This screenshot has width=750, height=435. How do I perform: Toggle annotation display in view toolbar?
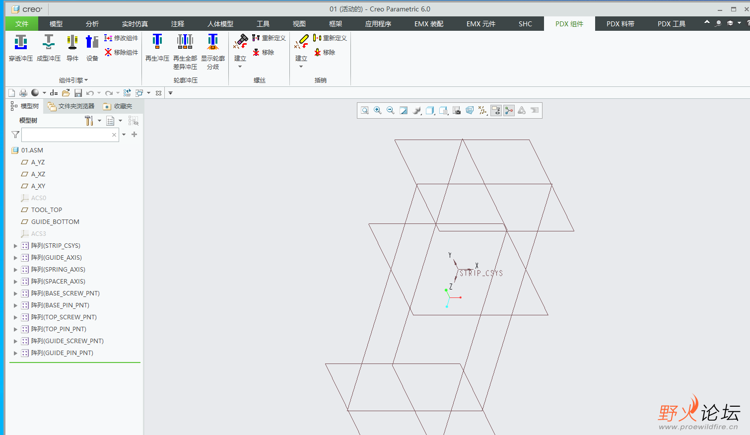[x=496, y=111]
